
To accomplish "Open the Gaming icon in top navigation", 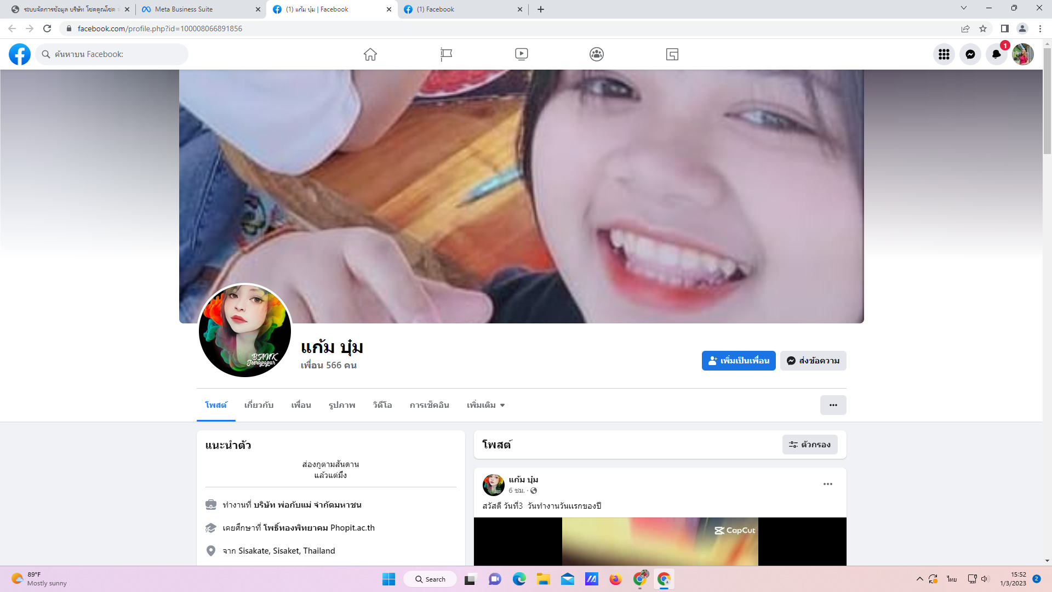I will [672, 54].
